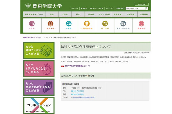The image size is (172, 114).
Task: Open the サイトマップ header link
Action: pyautogui.click(x=109, y=8)
